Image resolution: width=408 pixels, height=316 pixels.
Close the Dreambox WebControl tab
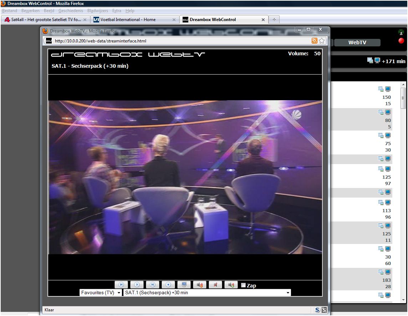pyautogui.click(x=263, y=20)
